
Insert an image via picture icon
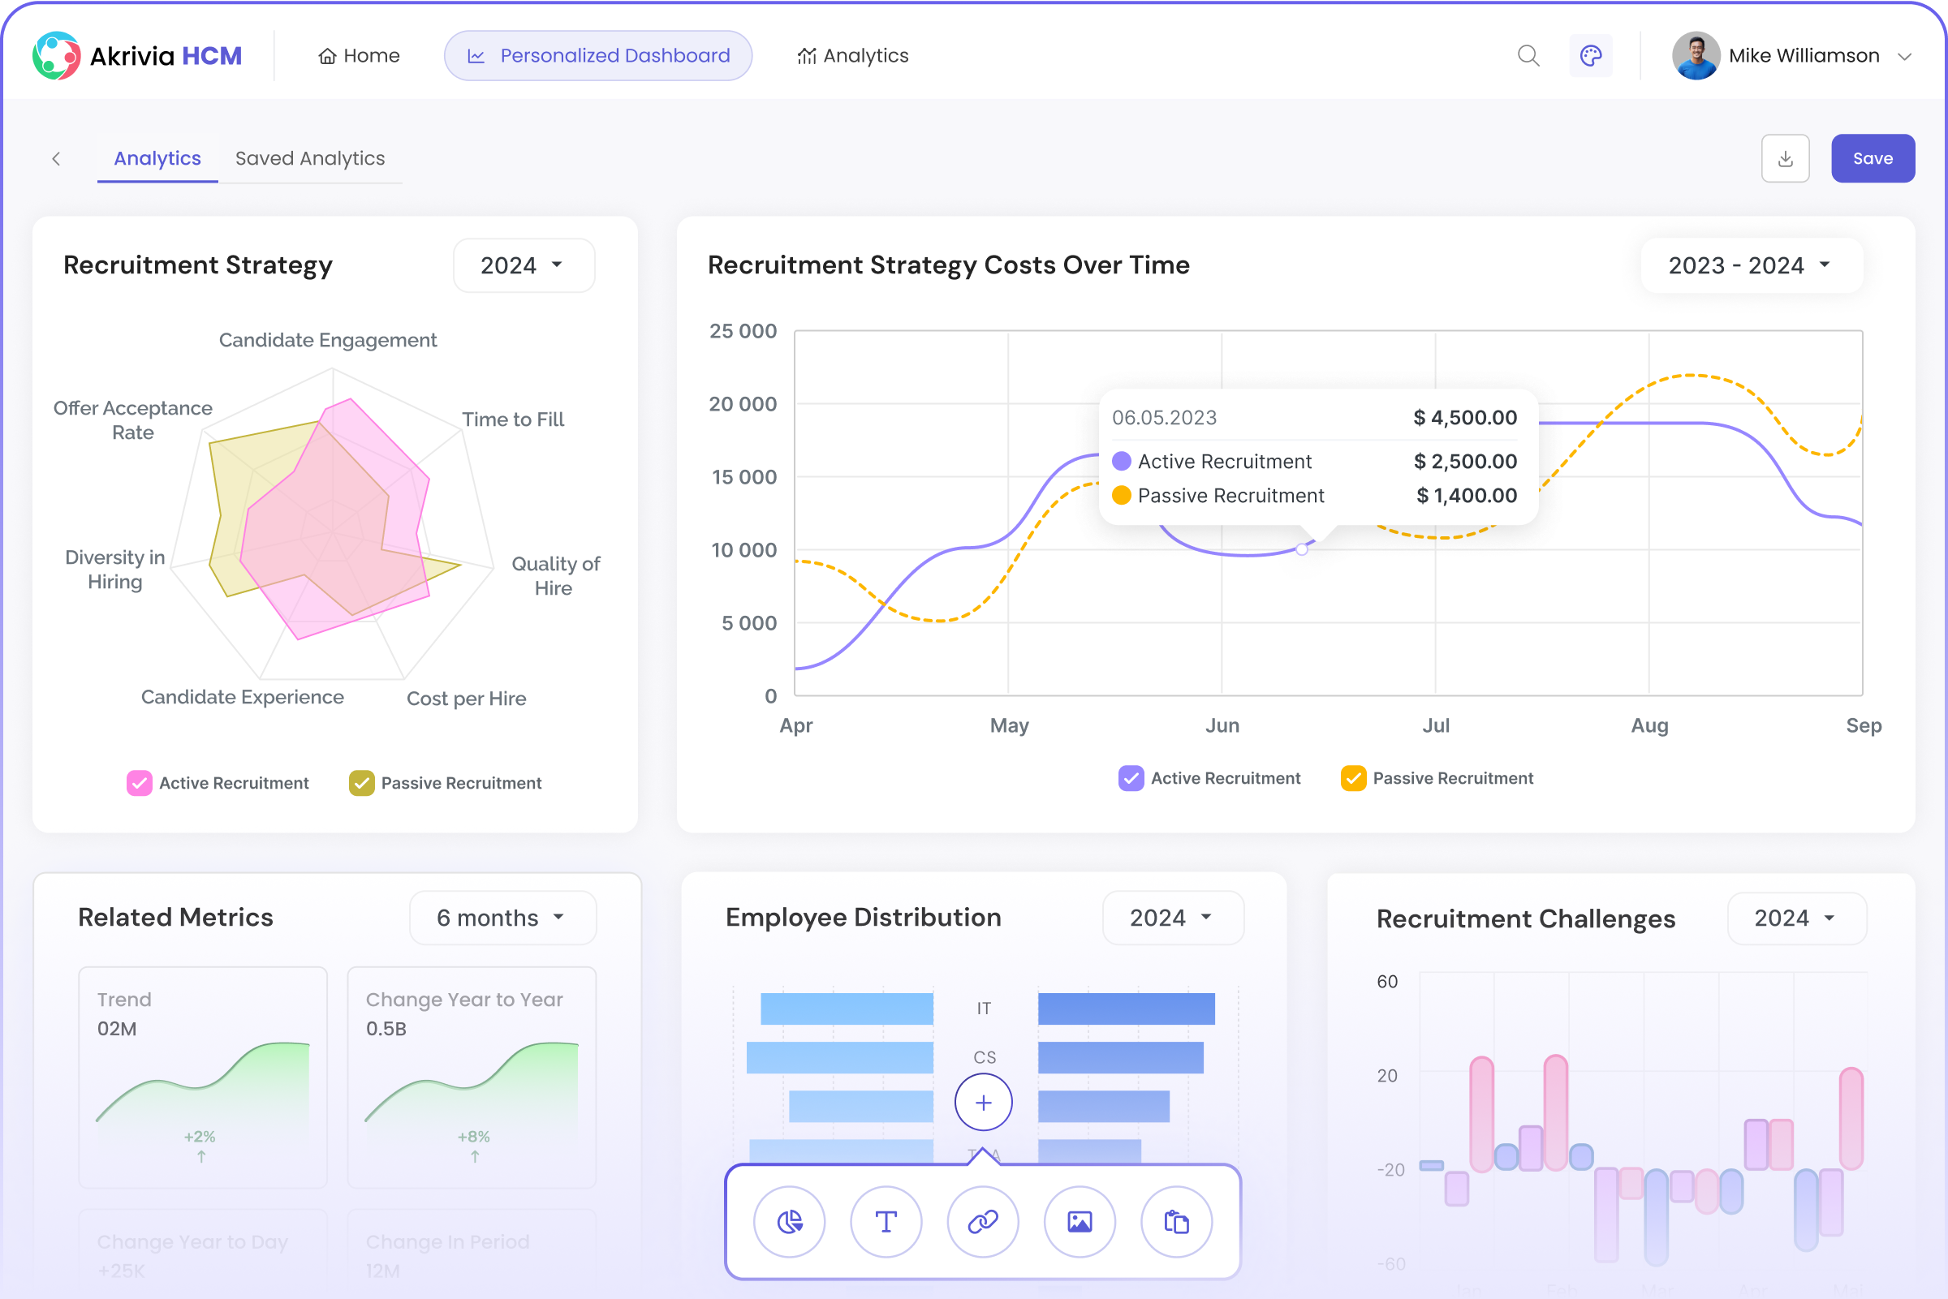coord(1080,1221)
